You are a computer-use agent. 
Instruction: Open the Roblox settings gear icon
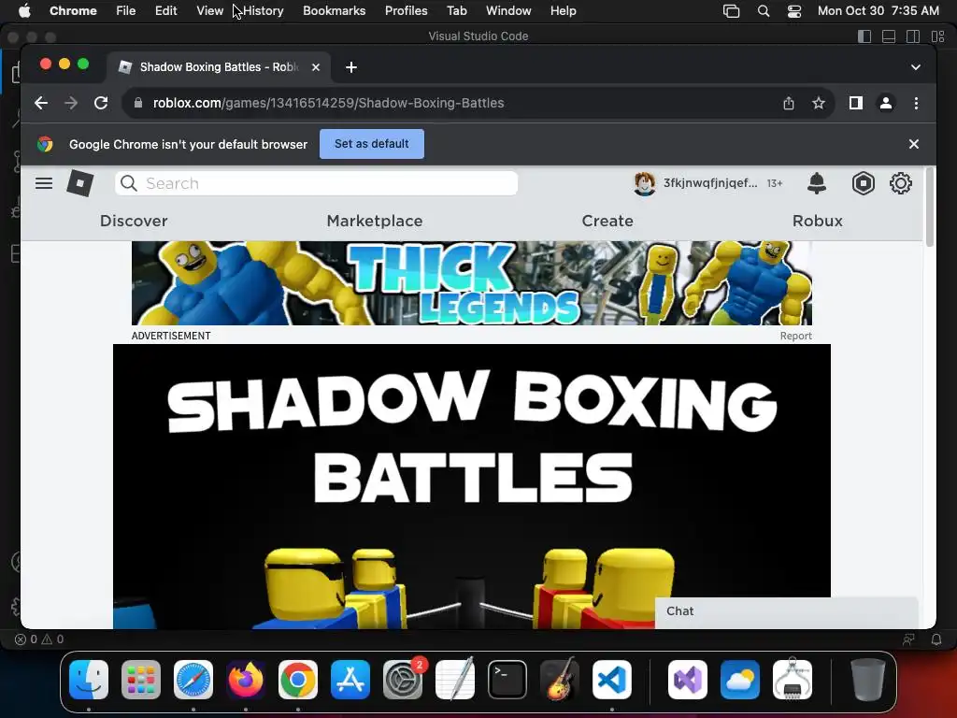pos(900,183)
